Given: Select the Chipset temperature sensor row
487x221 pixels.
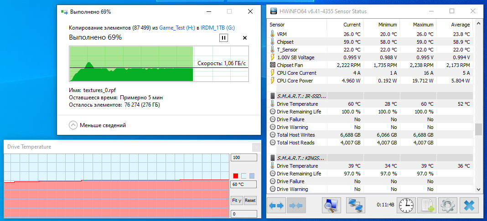Looking at the screenshot, I should [x=370, y=42].
